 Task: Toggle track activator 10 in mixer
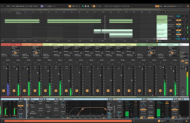pyautogui.click(x=98, y=91)
